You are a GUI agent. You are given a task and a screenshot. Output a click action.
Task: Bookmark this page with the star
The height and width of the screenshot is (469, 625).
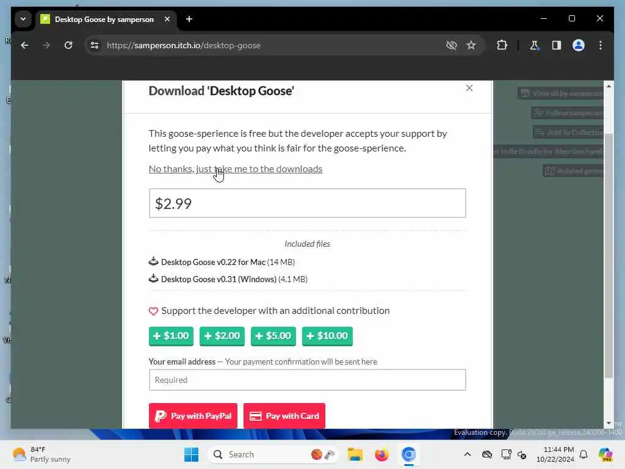point(471,45)
